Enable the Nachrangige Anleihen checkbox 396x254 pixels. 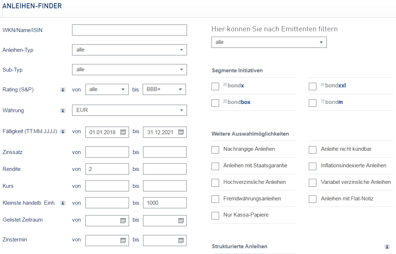pyautogui.click(x=215, y=150)
